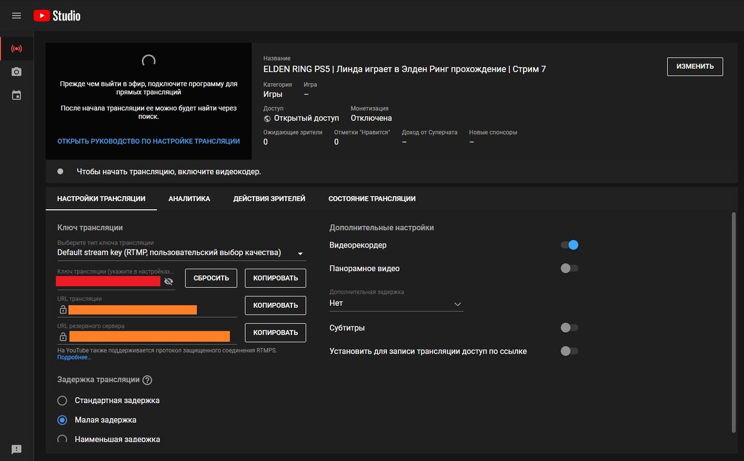This screenshot has height=461, width=744.
Task: Click the Отметки "Нравится" label
Action: coord(362,132)
